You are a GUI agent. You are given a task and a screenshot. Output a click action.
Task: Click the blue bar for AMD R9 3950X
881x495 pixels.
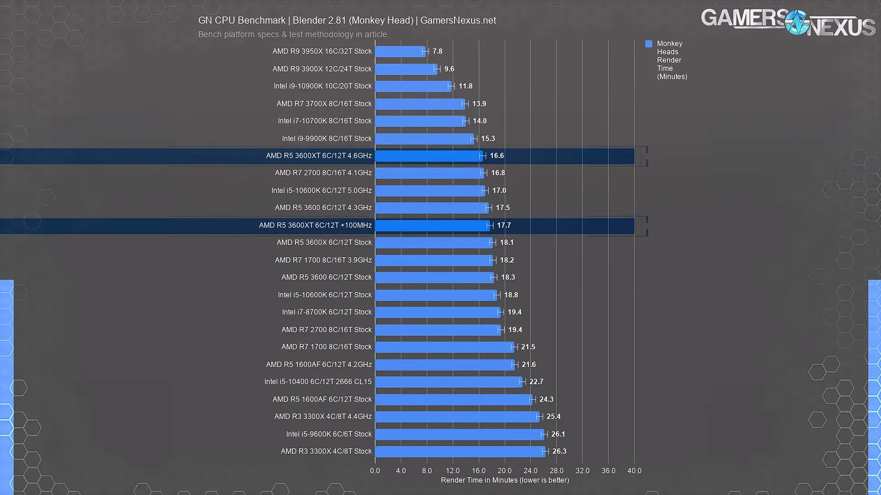(x=400, y=51)
